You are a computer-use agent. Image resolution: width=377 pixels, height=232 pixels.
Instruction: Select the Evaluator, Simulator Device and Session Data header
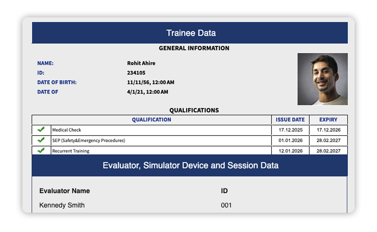(x=190, y=165)
